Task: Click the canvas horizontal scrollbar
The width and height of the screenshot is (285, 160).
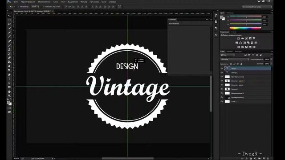Action: click(x=128, y=159)
